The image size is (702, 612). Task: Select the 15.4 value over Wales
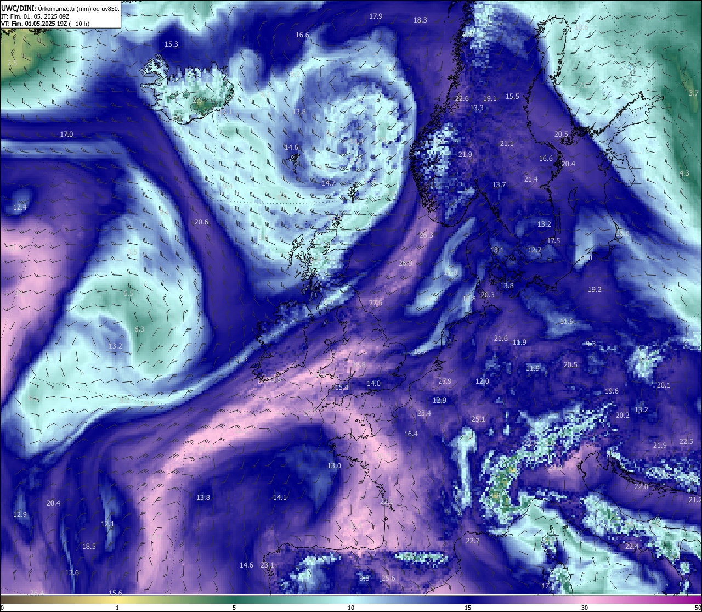tap(342, 387)
